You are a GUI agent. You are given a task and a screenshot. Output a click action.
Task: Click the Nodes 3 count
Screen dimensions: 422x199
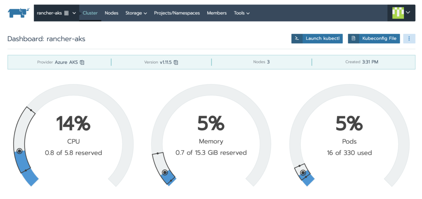261,62
